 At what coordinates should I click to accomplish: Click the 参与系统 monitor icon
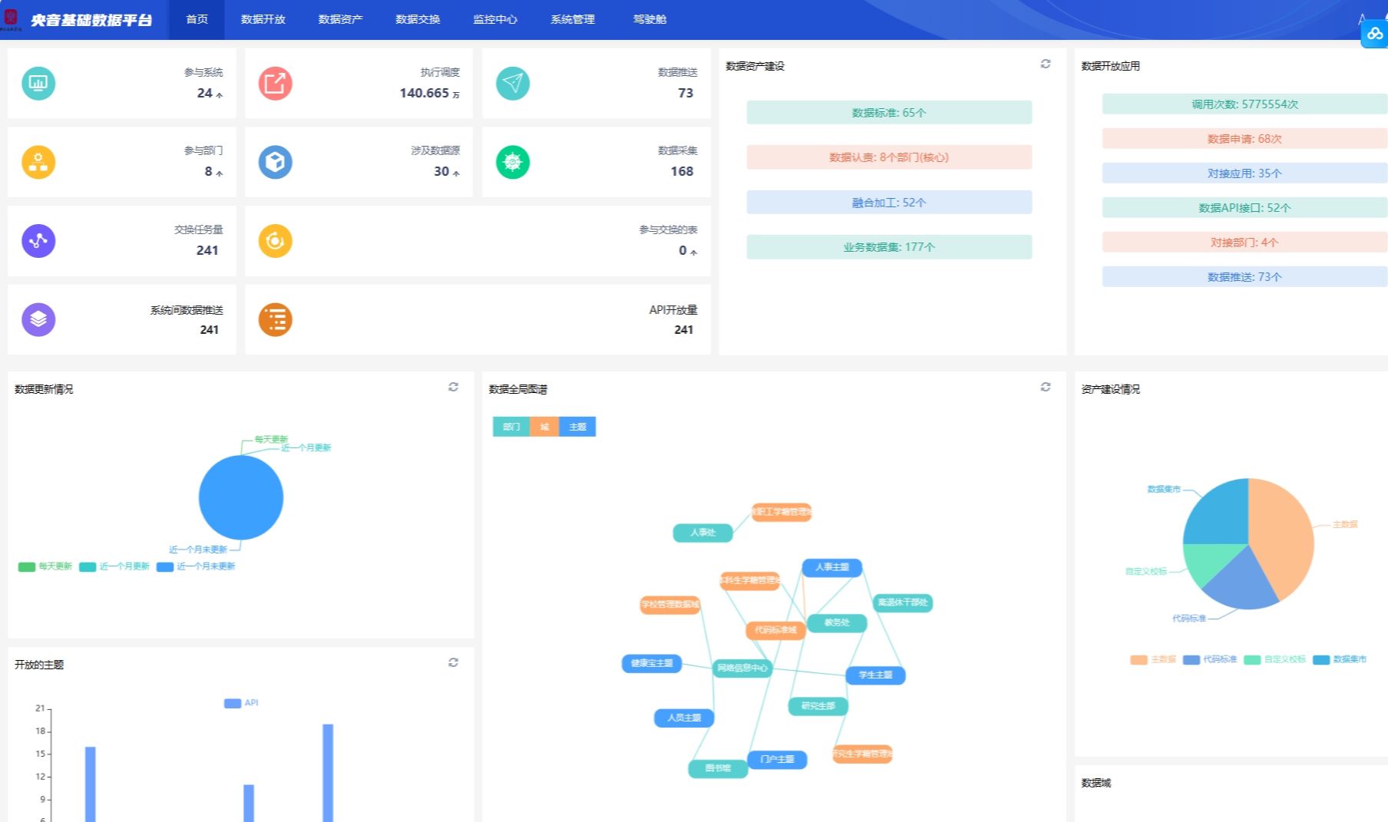[x=38, y=84]
